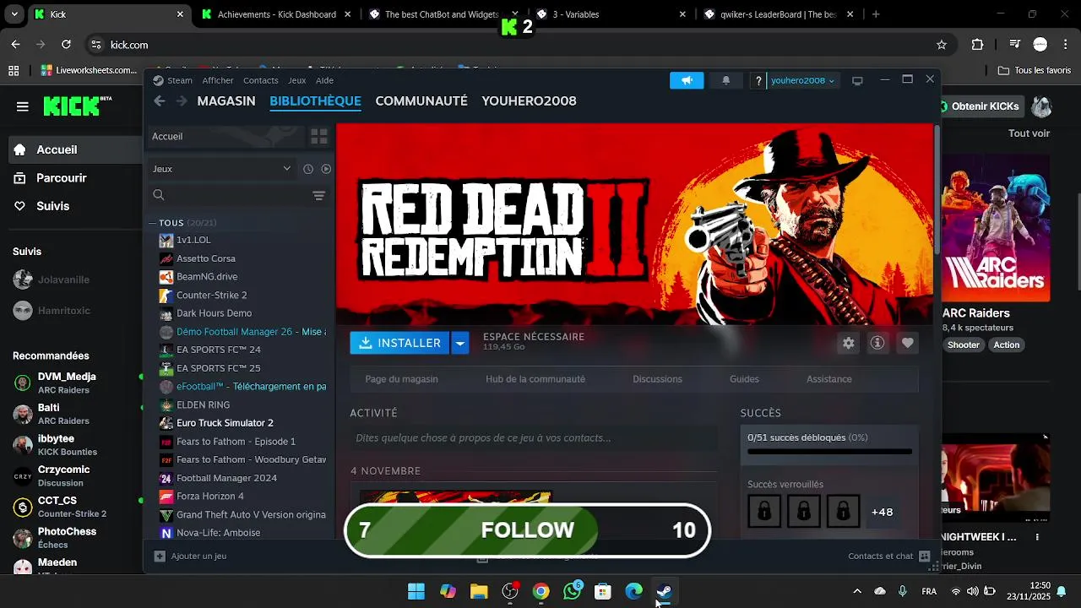Show game information icon for Red Dead Redemption II
The width and height of the screenshot is (1081, 608).
click(x=877, y=343)
